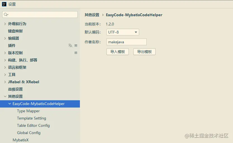Focus the settings search box

(40, 15)
